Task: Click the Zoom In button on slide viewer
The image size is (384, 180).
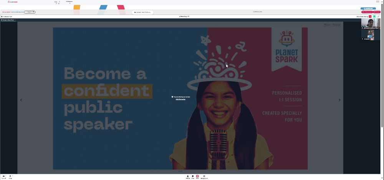Action: (328, 25)
